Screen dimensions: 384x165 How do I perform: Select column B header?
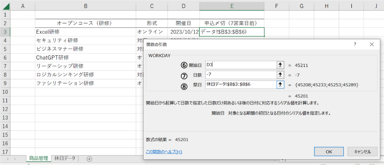click(x=86, y=5)
